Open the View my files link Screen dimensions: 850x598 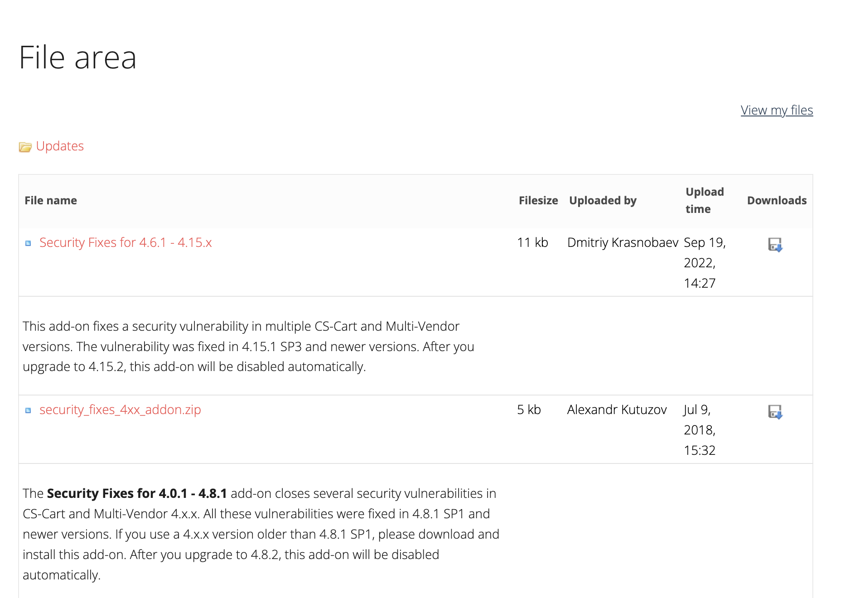777,110
